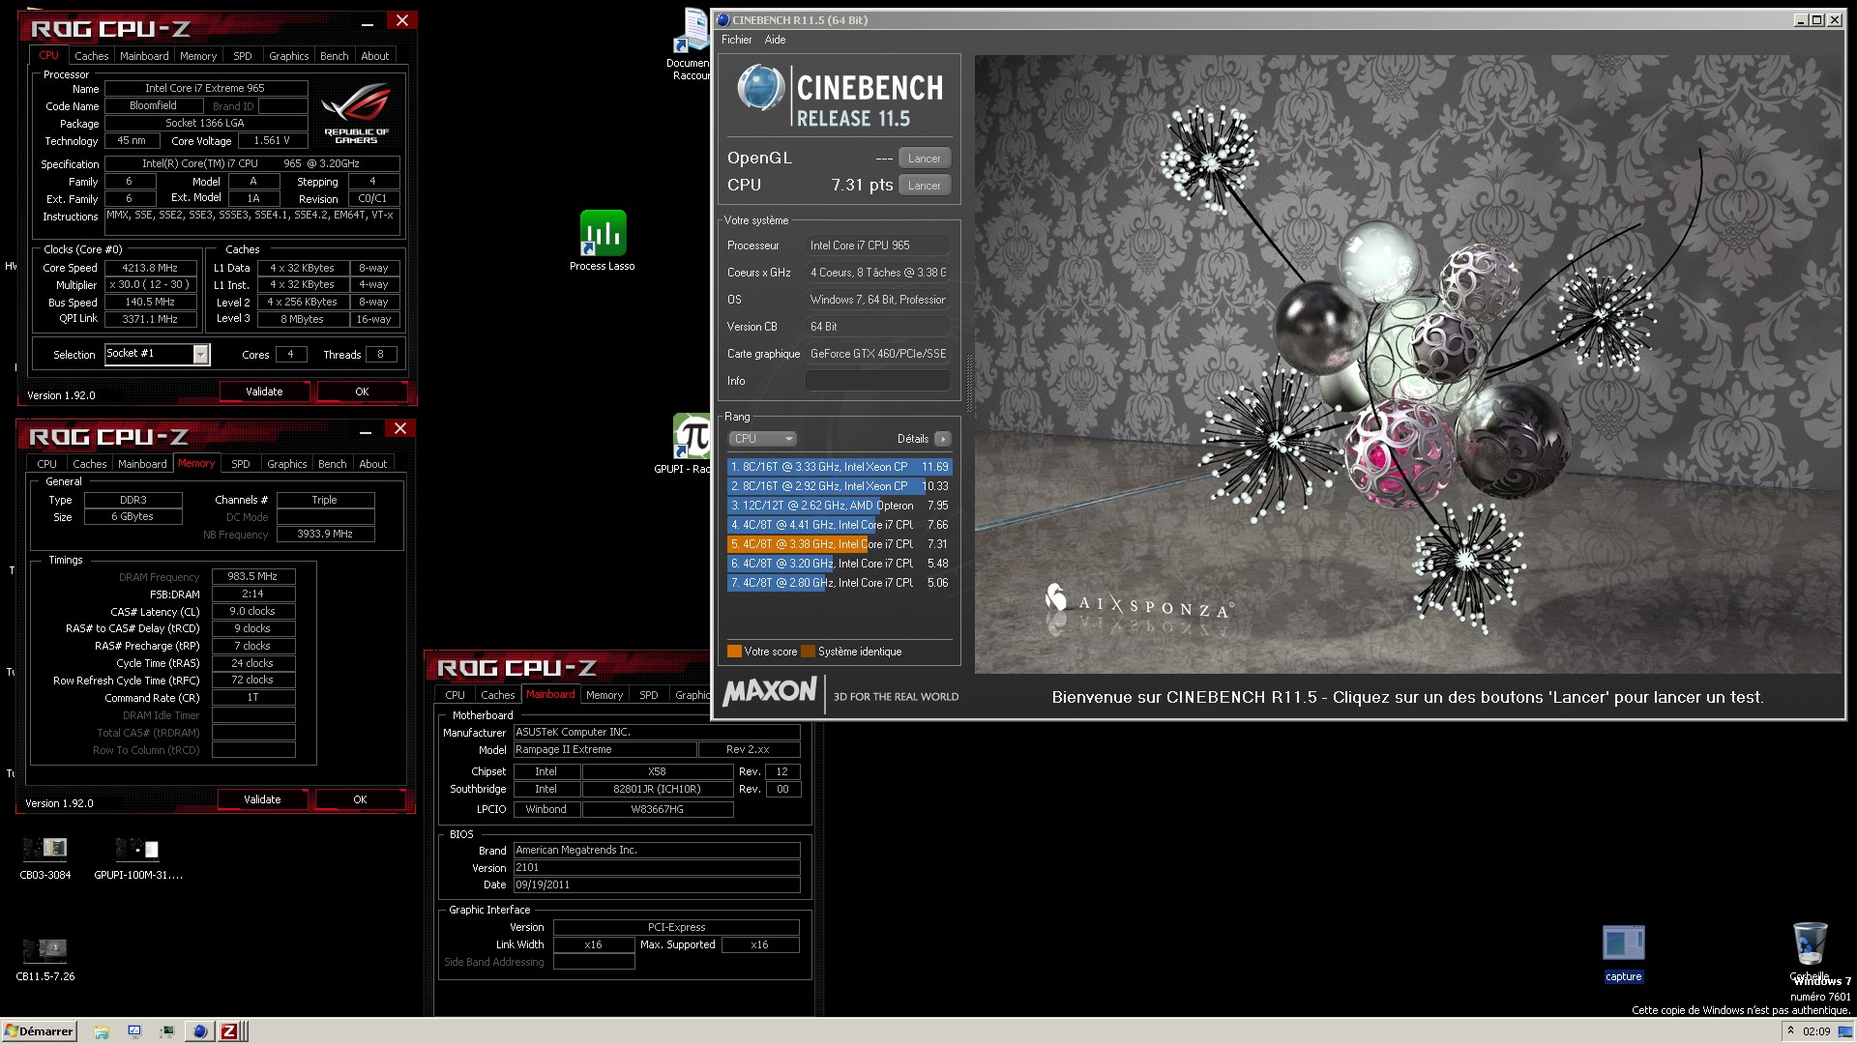Viewport: 1857px width, 1044px height.
Task: Click the Info input field in Cinebench
Action: pyautogui.click(x=878, y=381)
